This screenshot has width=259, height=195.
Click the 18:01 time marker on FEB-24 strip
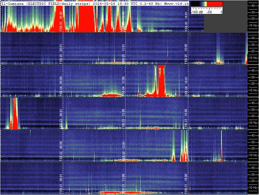click(186, 79)
